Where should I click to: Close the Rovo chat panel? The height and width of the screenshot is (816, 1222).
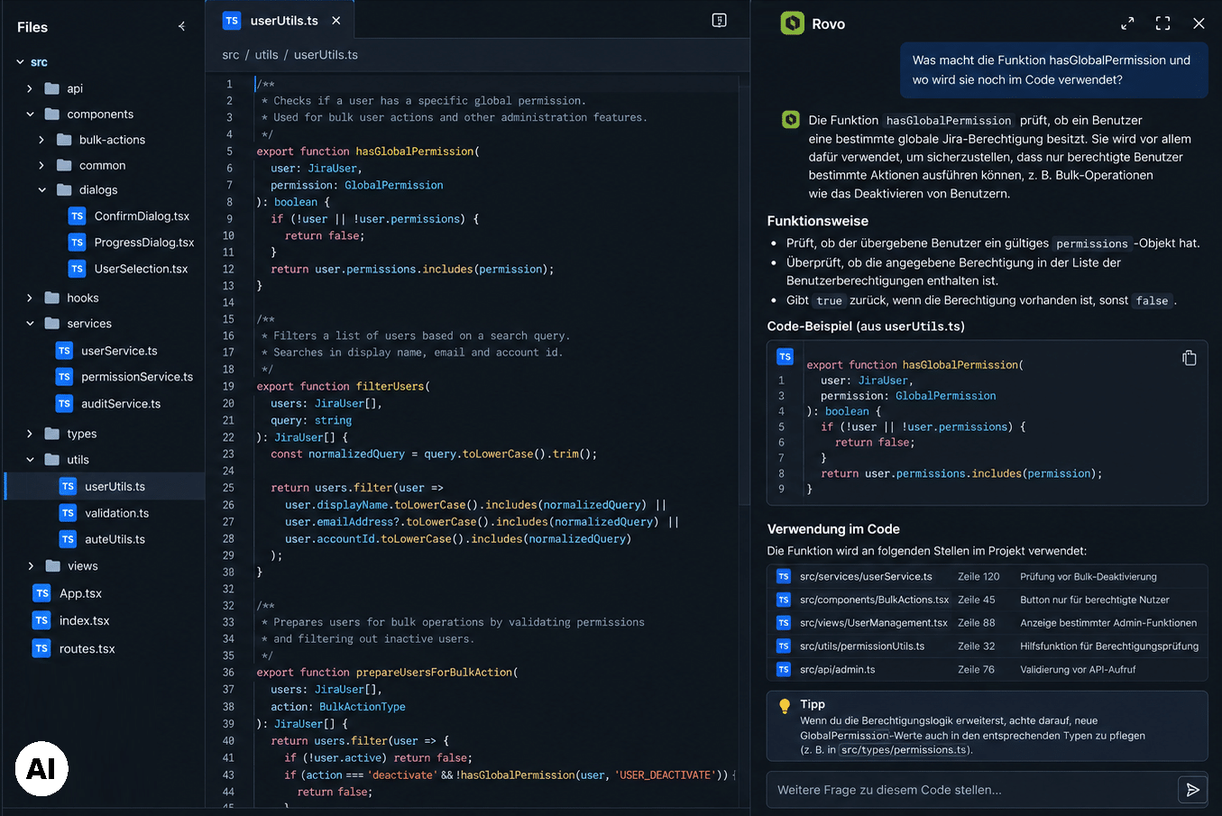pyautogui.click(x=1199, y=23)
